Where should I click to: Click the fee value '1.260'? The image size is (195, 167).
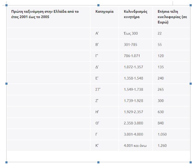162,146
